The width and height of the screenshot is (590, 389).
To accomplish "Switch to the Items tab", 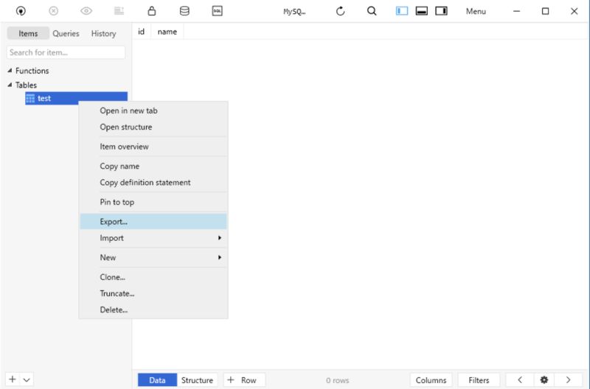I will click(28, 33).
